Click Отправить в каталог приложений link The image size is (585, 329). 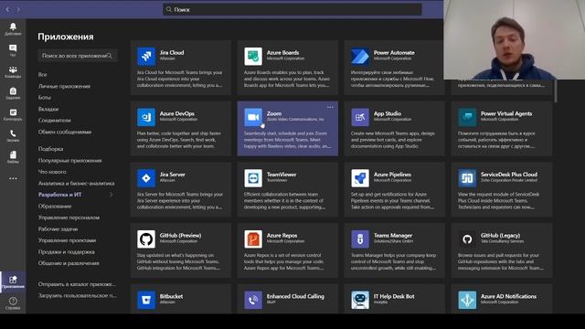[77, 284]
